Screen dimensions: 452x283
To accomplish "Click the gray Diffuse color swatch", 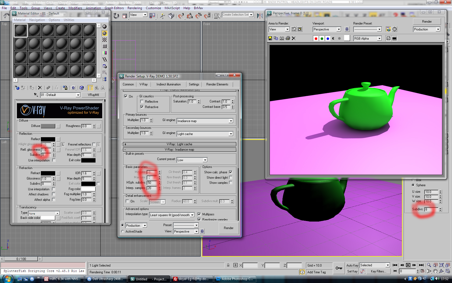I will tap(48, 126).
